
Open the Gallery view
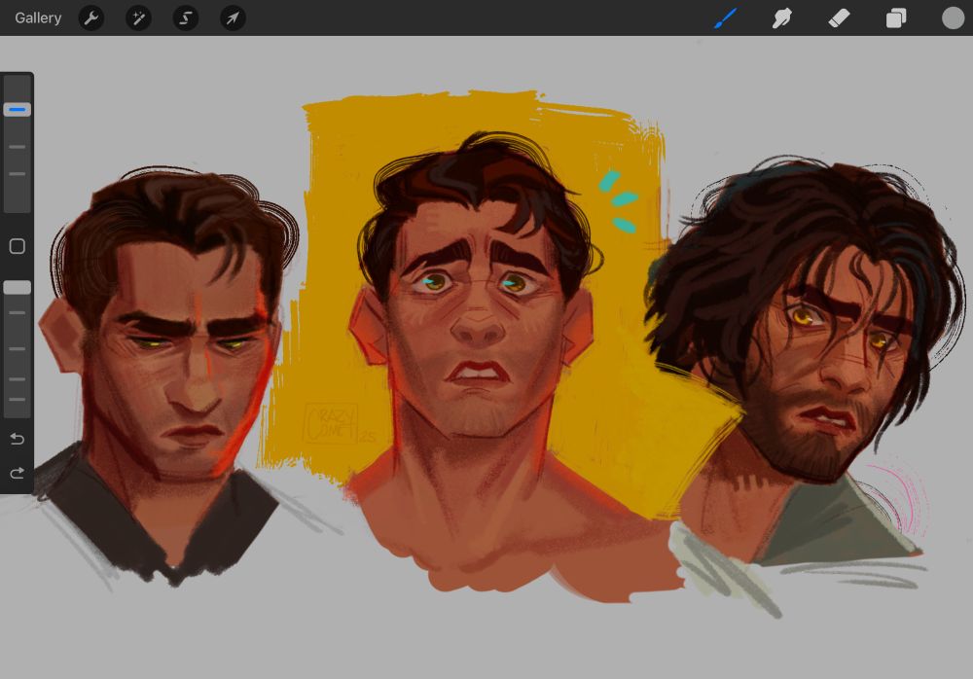click(x=38, y=18)
